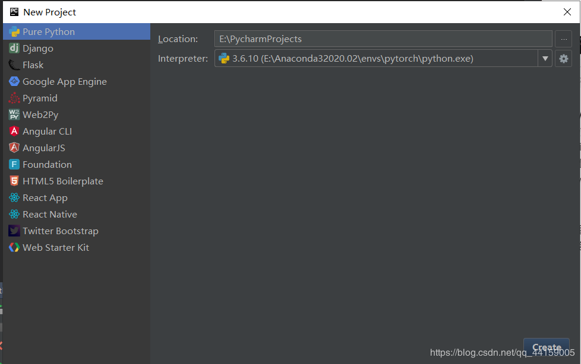Select the React App label

click(x=45, y=198)
